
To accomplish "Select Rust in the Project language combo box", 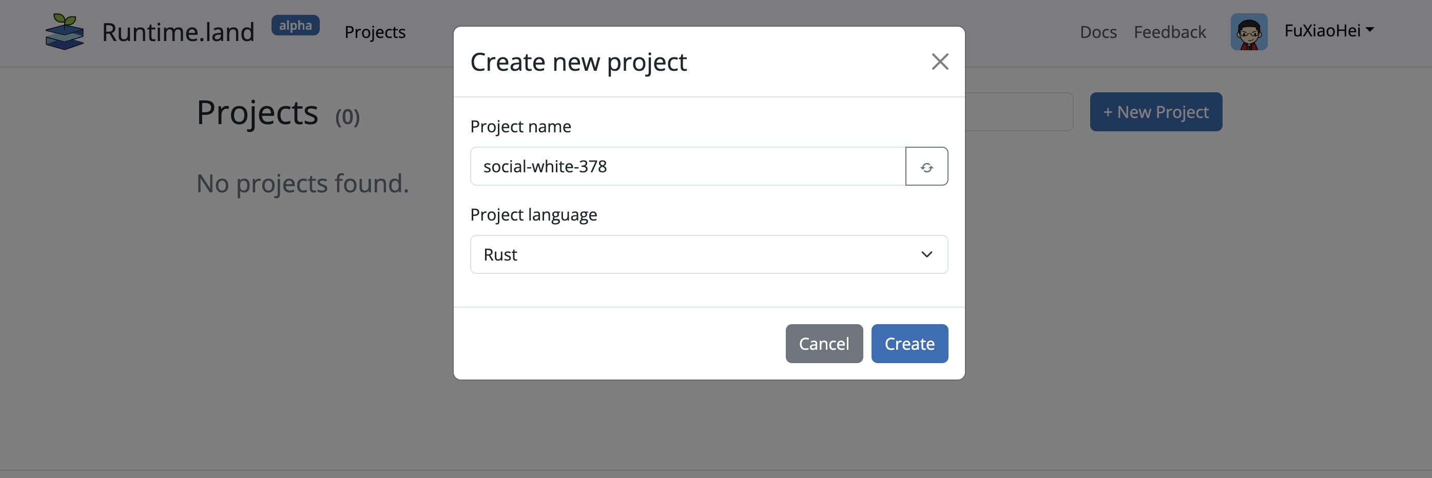I will point(709,254).
